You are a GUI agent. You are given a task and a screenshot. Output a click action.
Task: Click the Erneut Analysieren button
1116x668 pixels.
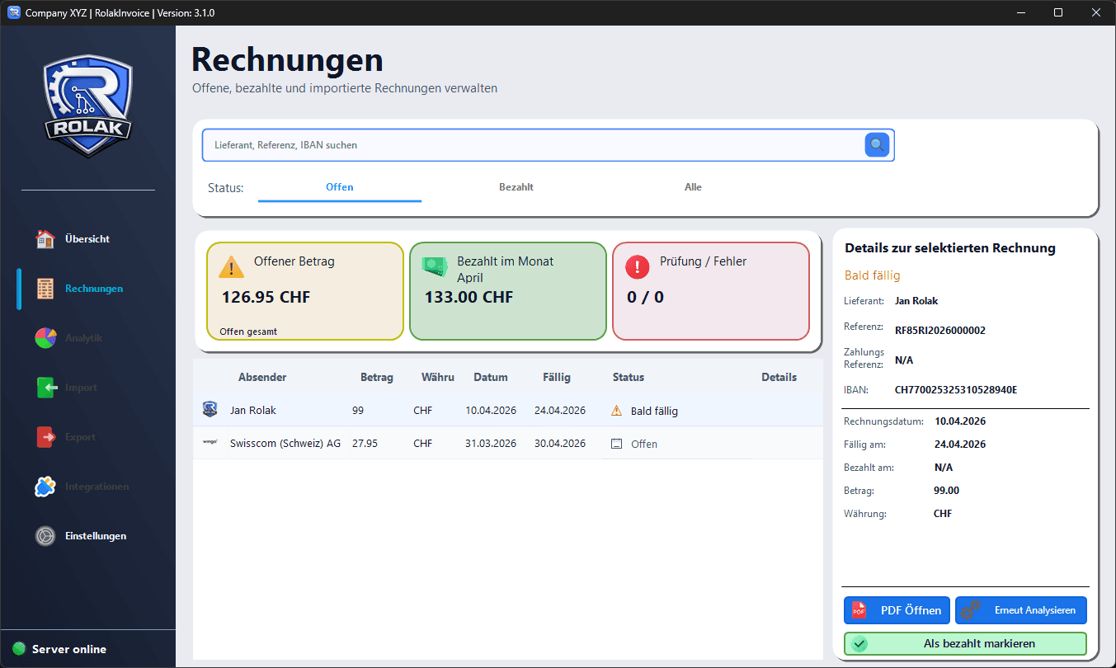tap(1021, 610)
